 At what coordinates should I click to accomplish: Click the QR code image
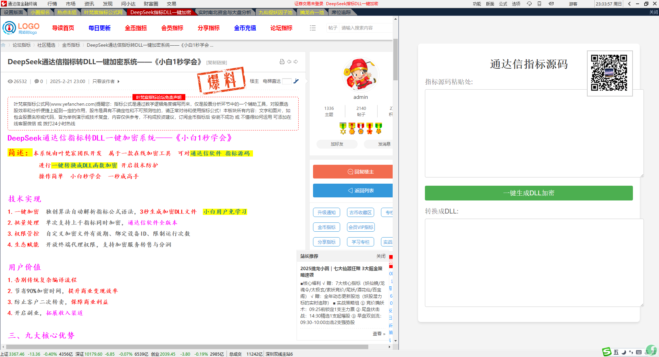[x=609, y=73]
